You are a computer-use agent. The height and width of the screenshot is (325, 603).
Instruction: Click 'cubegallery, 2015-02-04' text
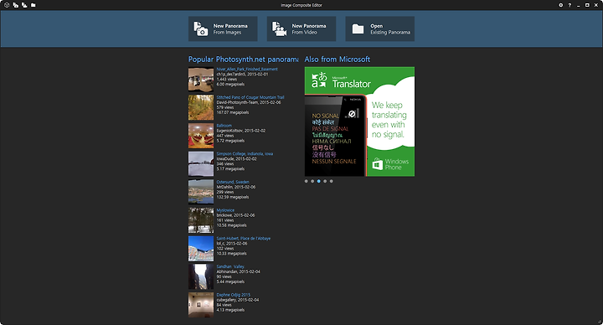click(238, 300)
